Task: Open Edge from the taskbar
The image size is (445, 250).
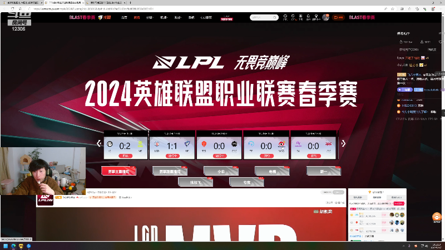Action: click(x=13, y=246)
